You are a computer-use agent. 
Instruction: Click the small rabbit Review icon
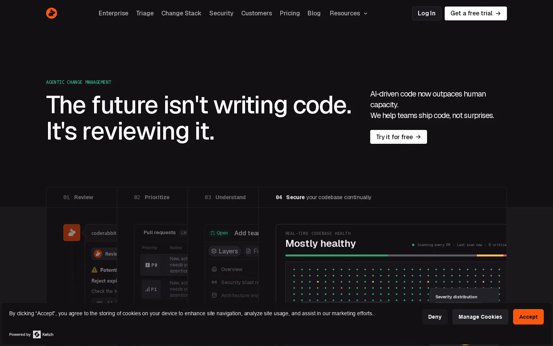(x=98, y=254)
